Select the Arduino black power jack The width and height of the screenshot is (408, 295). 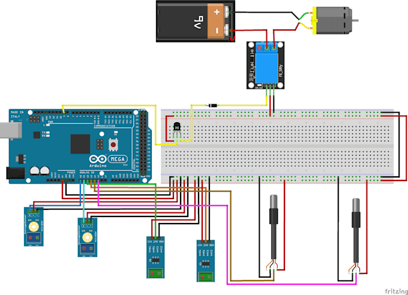click(x=16, y=173)
